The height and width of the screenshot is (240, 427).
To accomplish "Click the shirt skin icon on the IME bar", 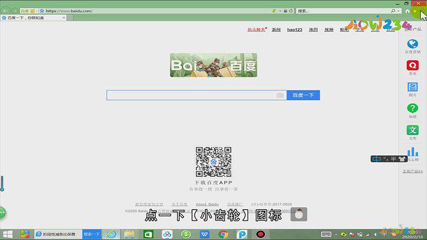I will pos(402,159).
